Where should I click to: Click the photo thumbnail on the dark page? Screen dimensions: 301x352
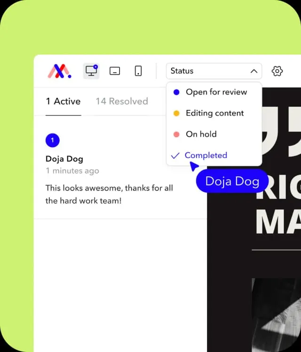[276, 315]
